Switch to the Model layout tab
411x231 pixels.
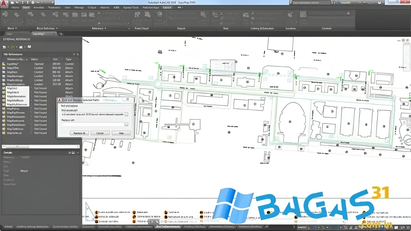pos(8,227)
